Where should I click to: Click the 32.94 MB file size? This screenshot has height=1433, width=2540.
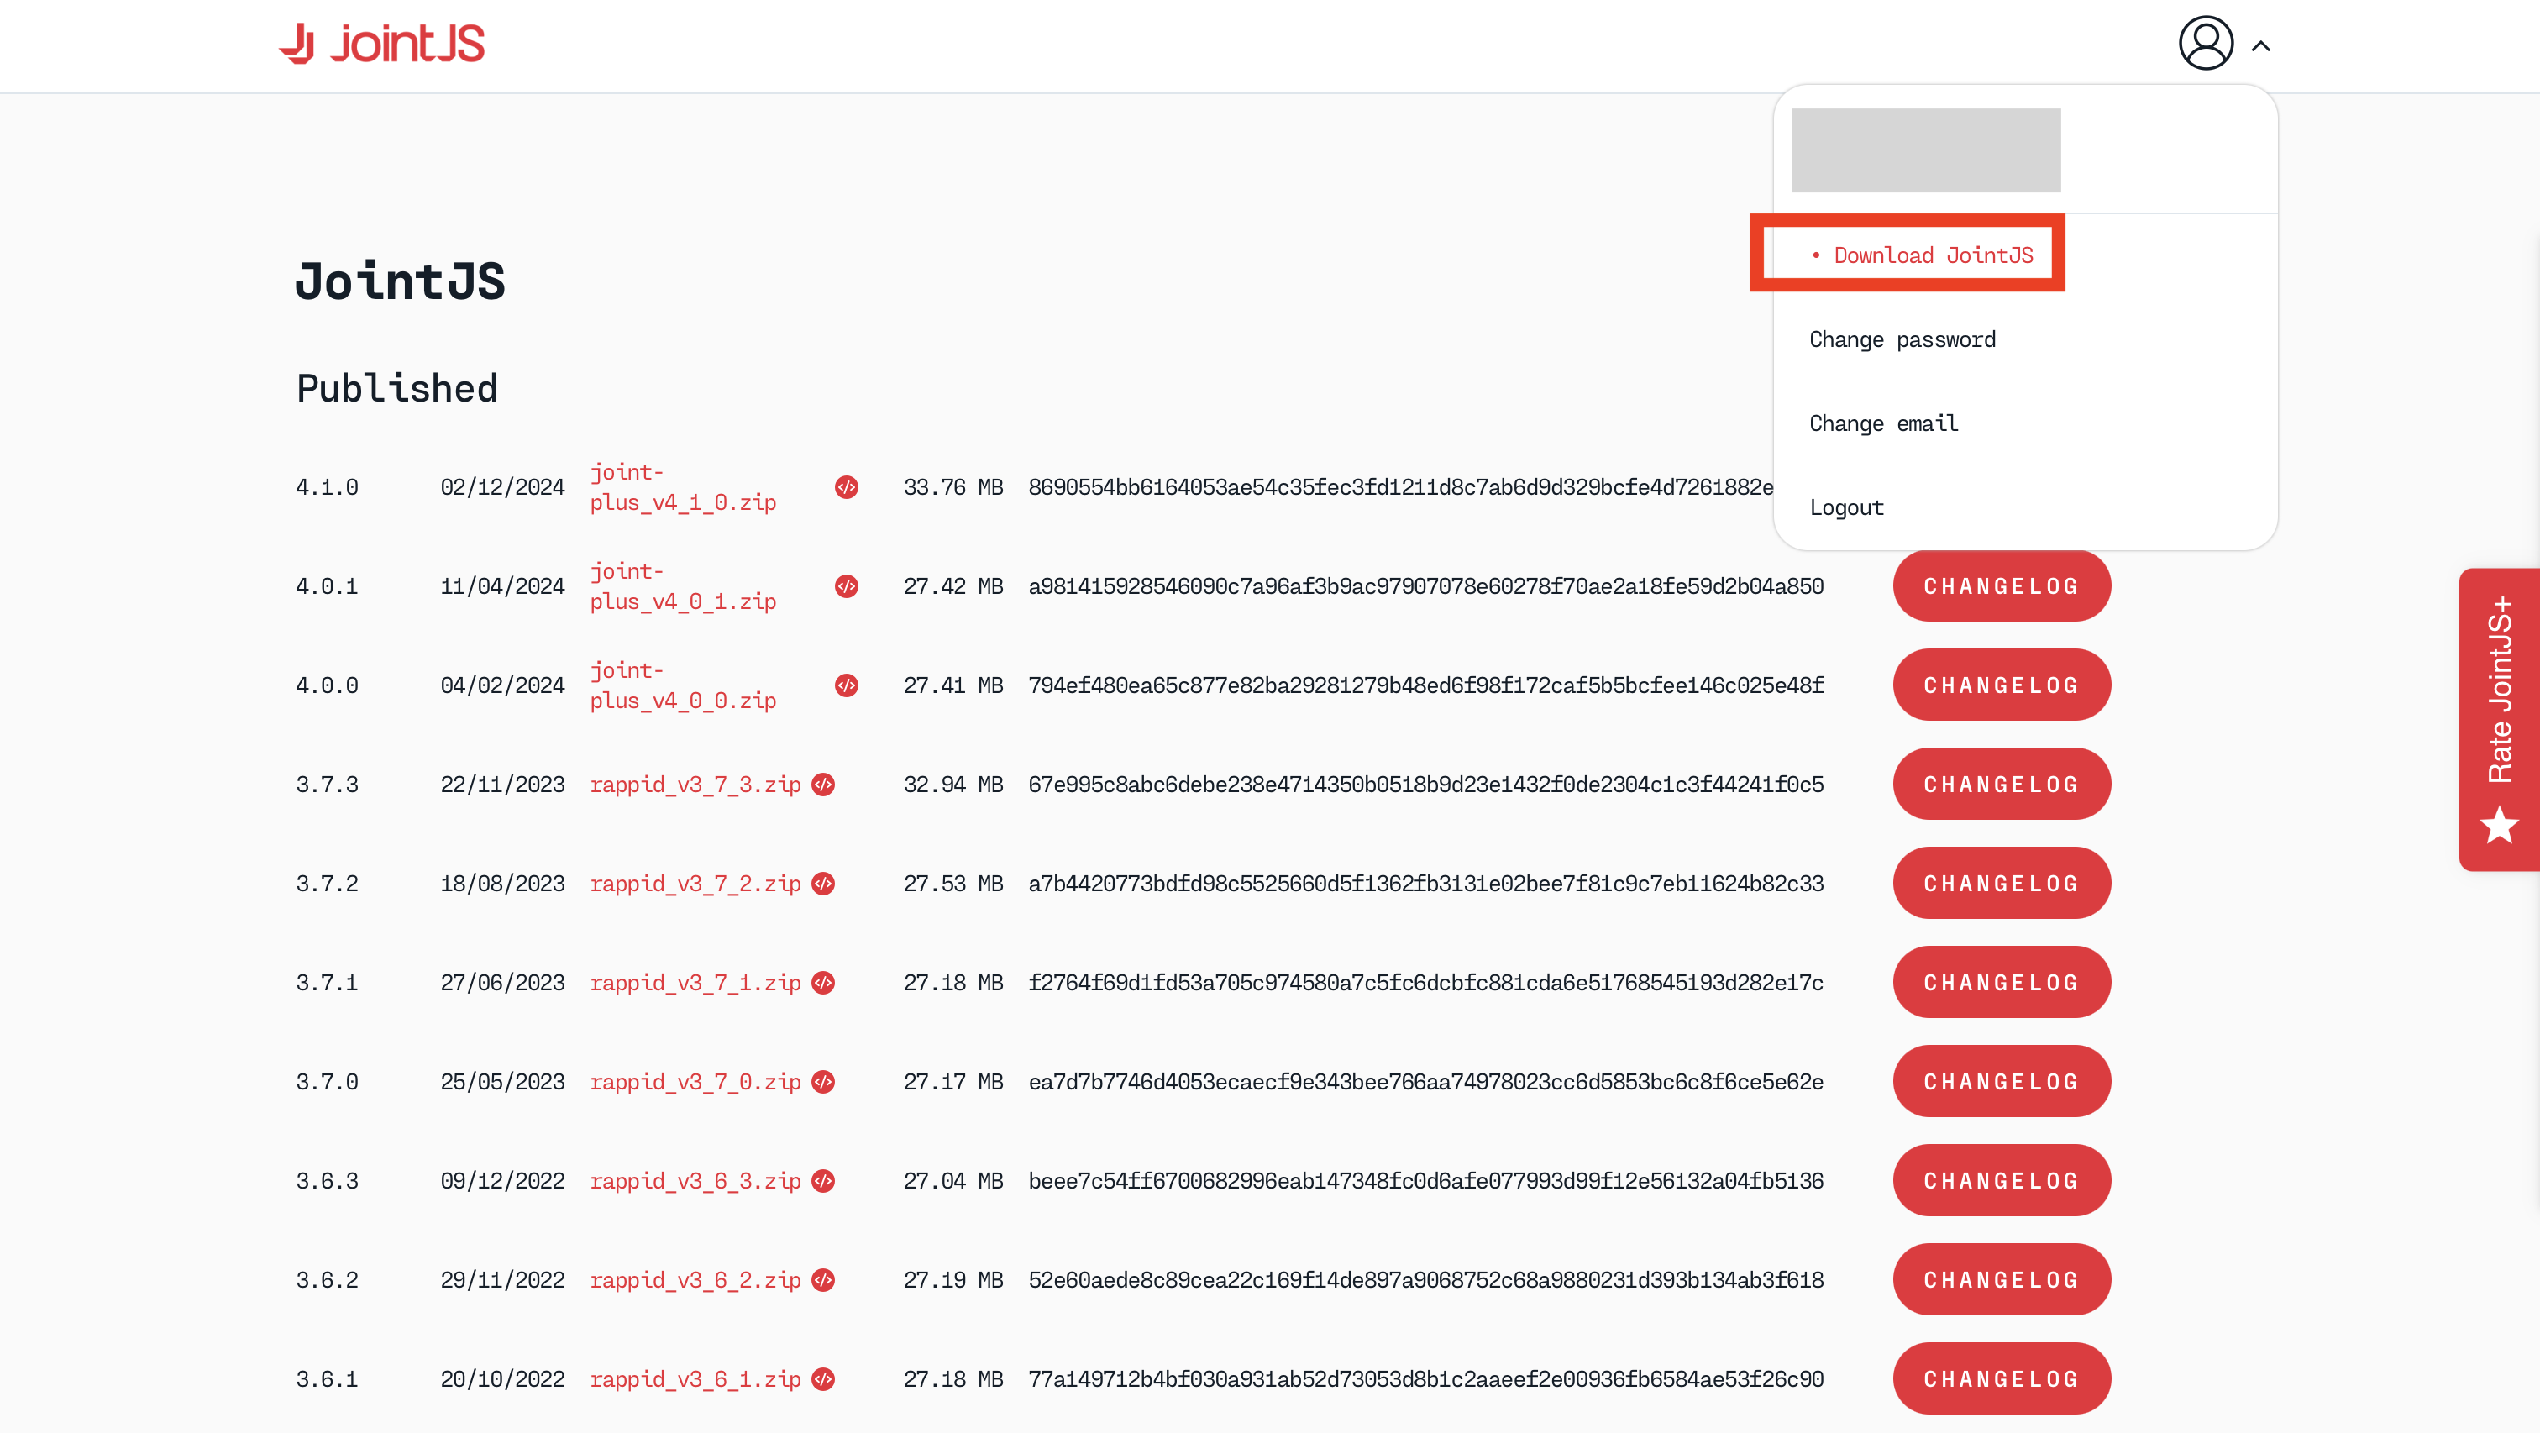coord(953,784)
